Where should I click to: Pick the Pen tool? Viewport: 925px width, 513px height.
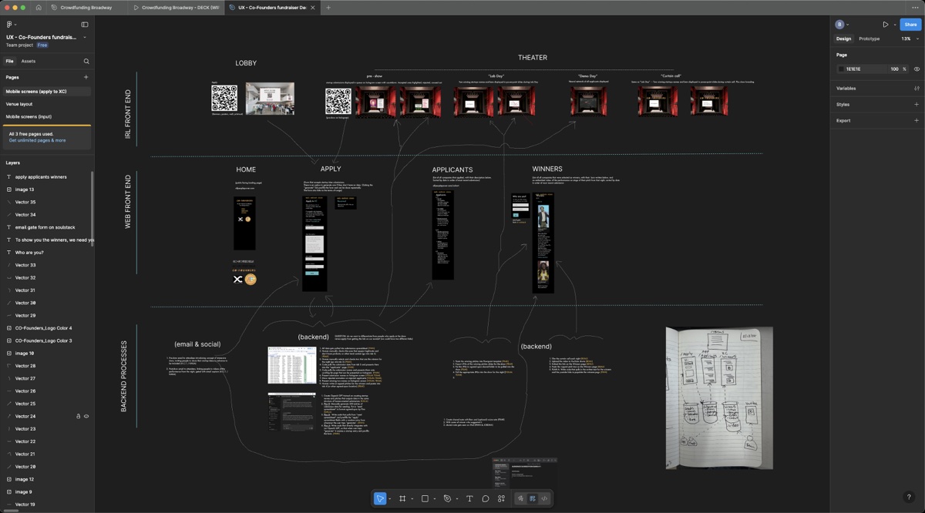446,498
